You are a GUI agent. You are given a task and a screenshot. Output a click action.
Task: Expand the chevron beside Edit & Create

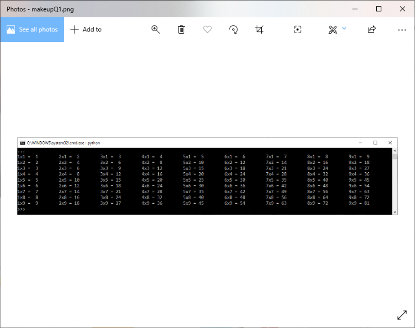coord(344,29)
